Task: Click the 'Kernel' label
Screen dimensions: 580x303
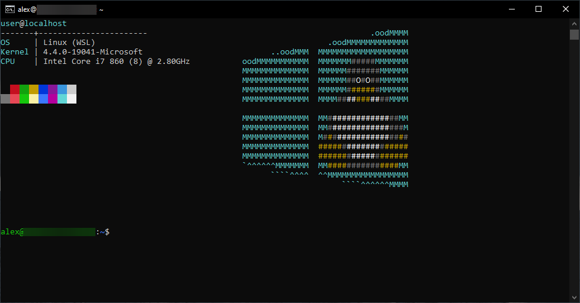Action: click(x=14, y=51)
